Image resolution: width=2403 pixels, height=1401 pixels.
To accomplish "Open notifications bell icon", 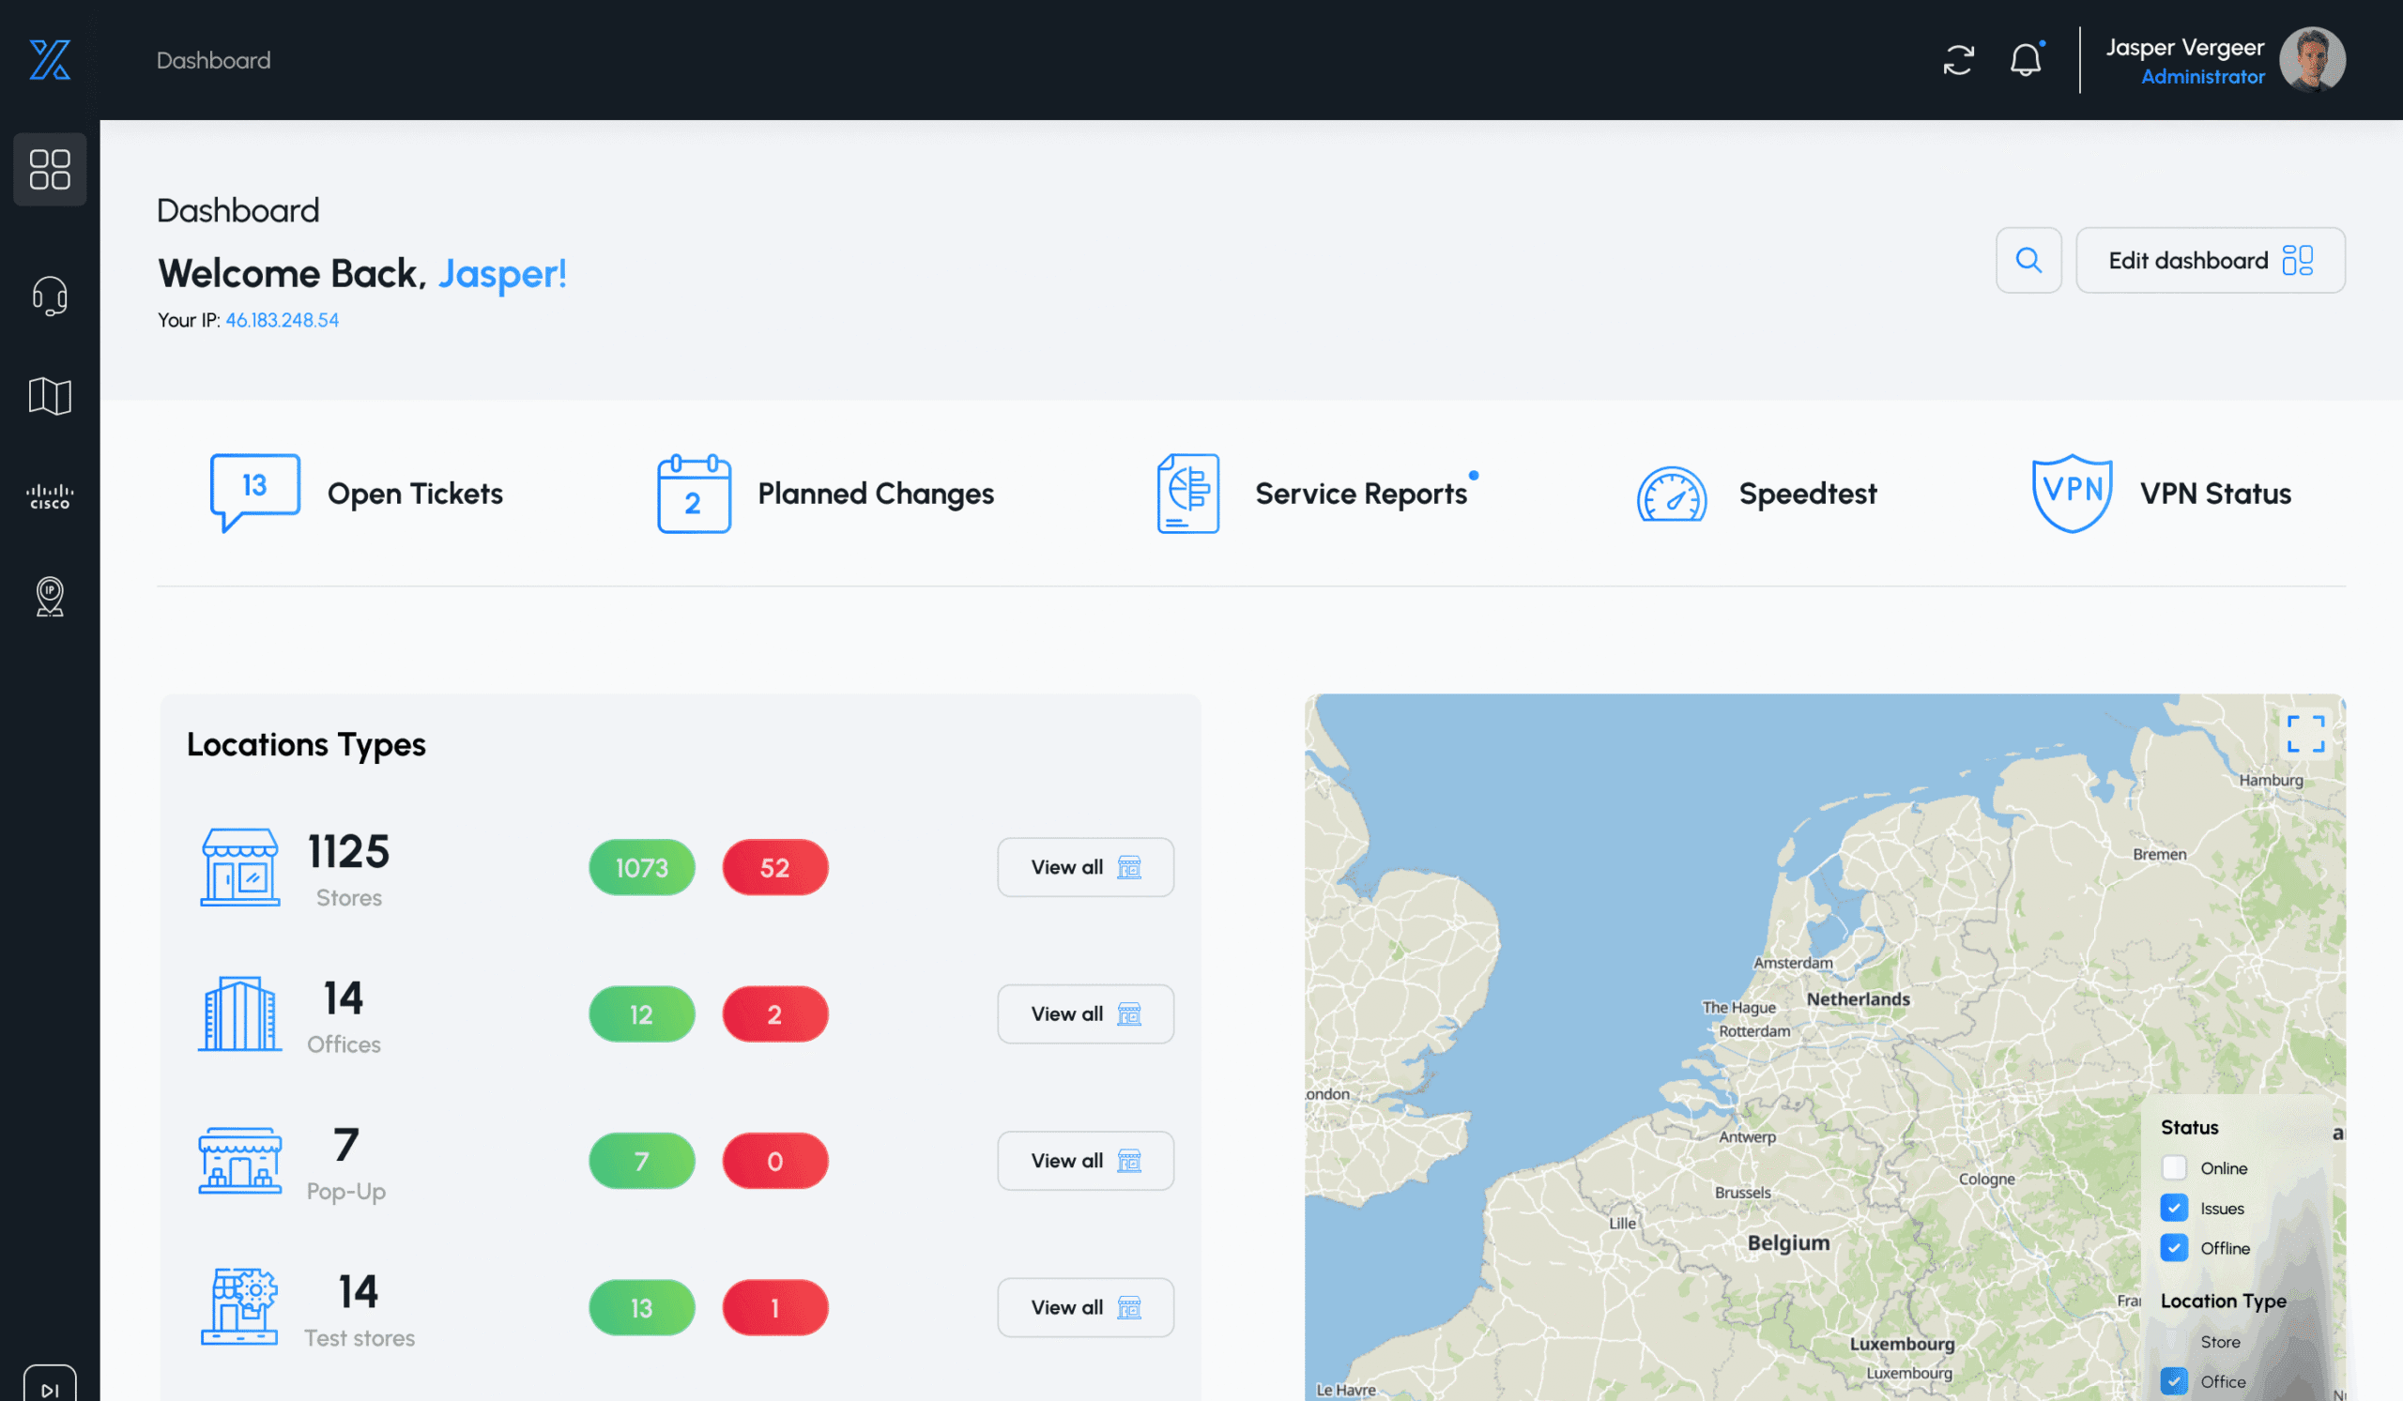I will click(x=2025, y=60).
